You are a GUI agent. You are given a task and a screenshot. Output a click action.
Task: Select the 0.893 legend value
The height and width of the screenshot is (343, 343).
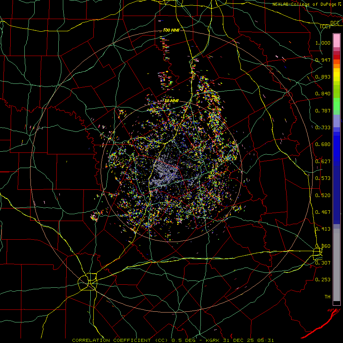point(323,77)
